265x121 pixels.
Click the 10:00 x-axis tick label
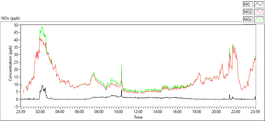pos(119,111)
